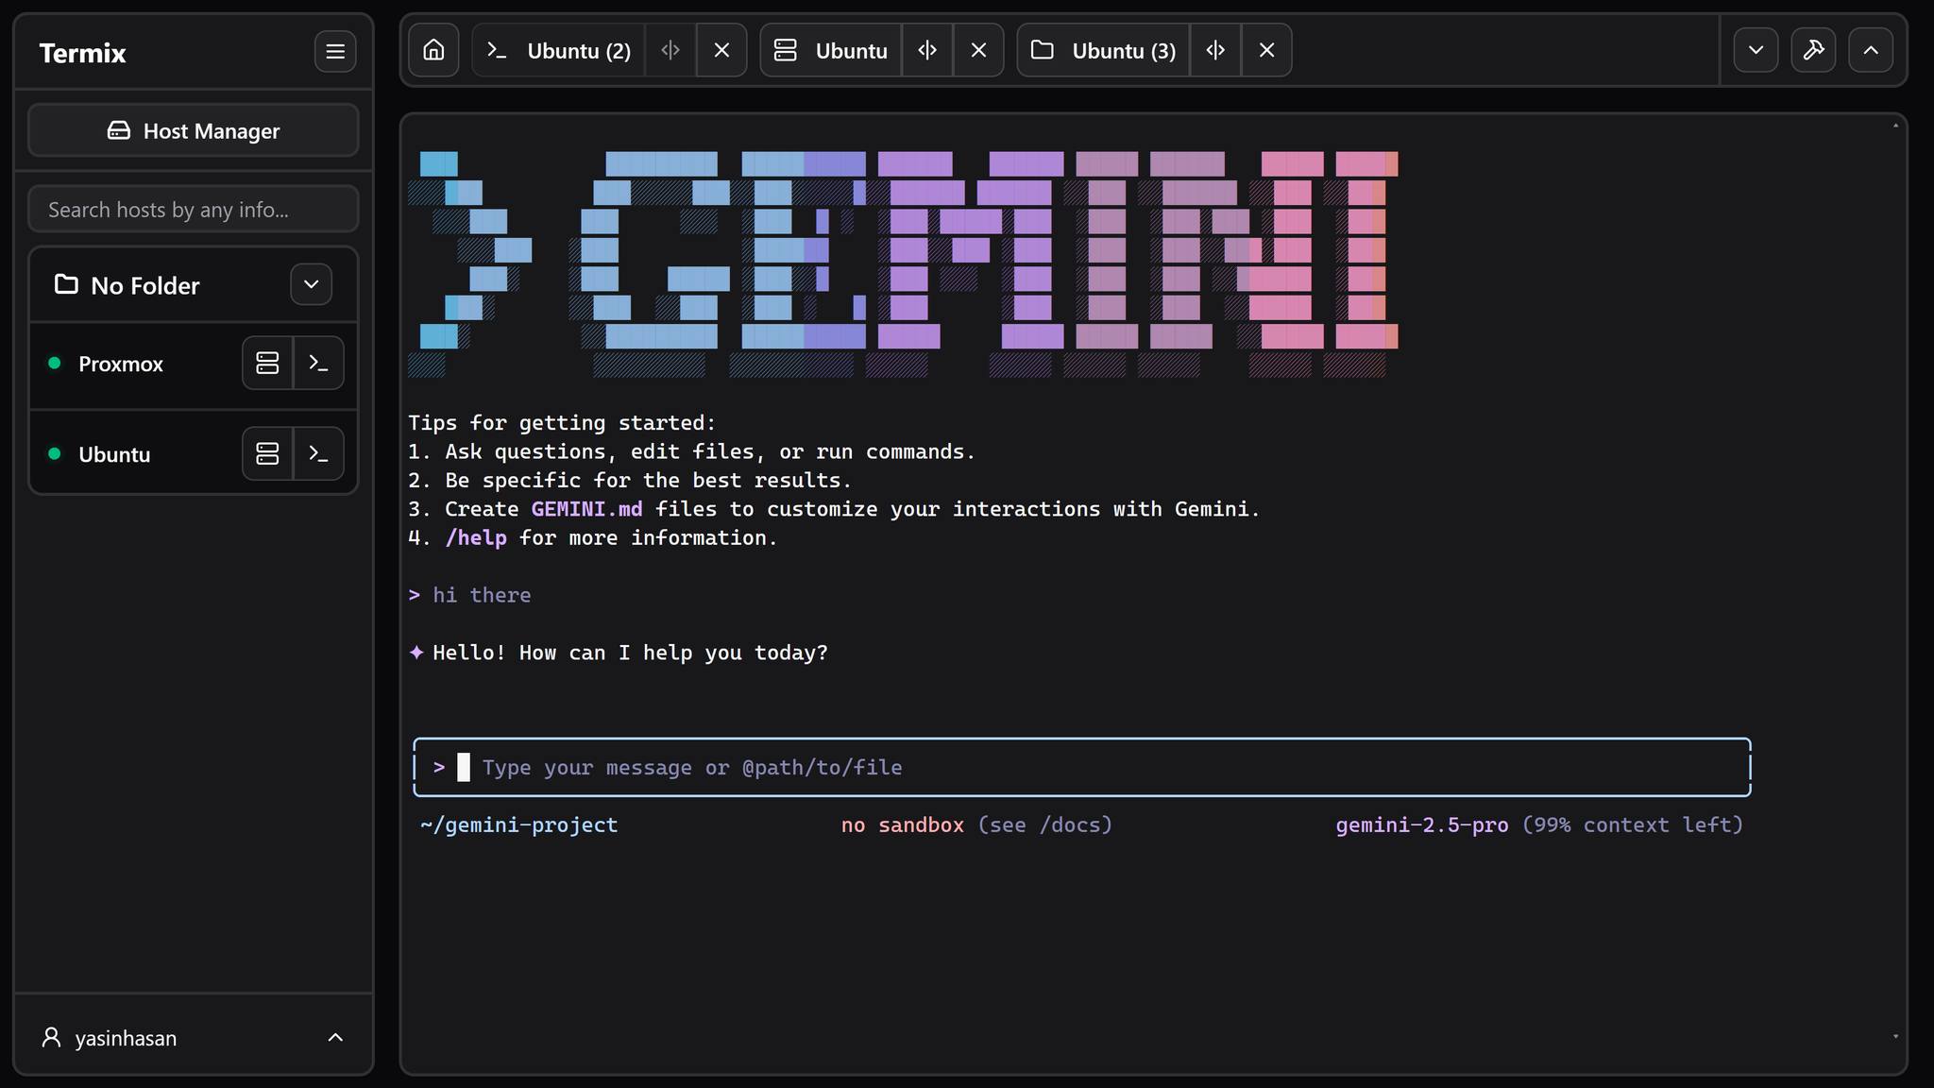Expand the yasinhasan user menu
The height and width of the screenshot is (1088, 1934).
coord(194,1038)
